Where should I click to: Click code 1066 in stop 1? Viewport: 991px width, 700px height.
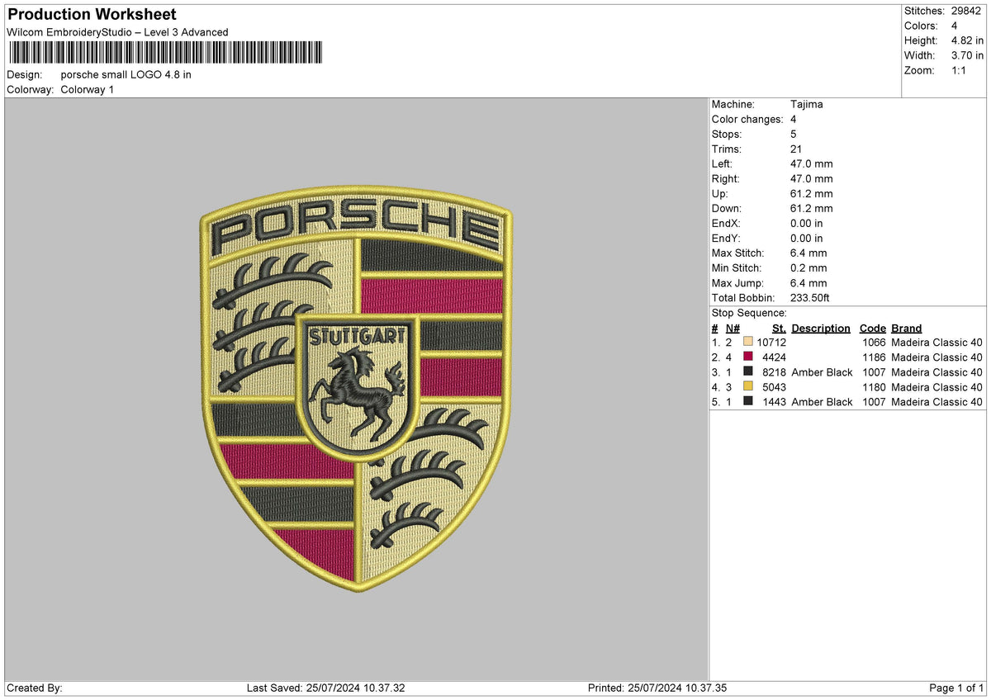point(874,342)
